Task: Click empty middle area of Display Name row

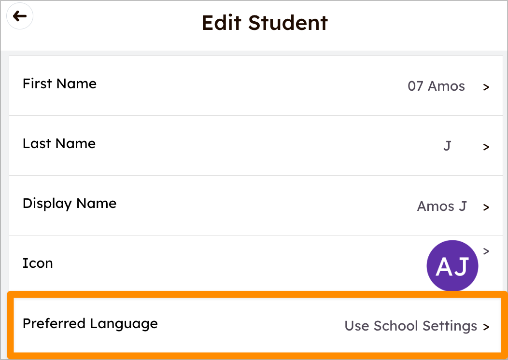Action: click(241, 206)
